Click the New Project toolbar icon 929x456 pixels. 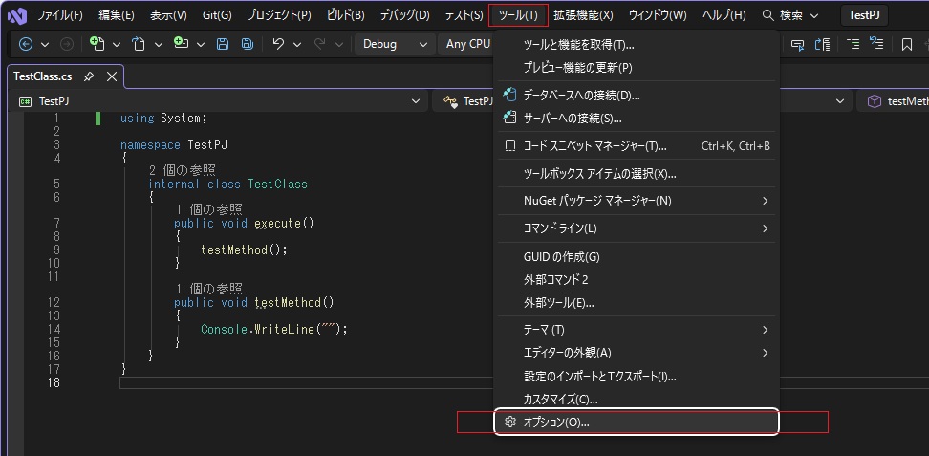pyautogui.click(x=97, y=44)
